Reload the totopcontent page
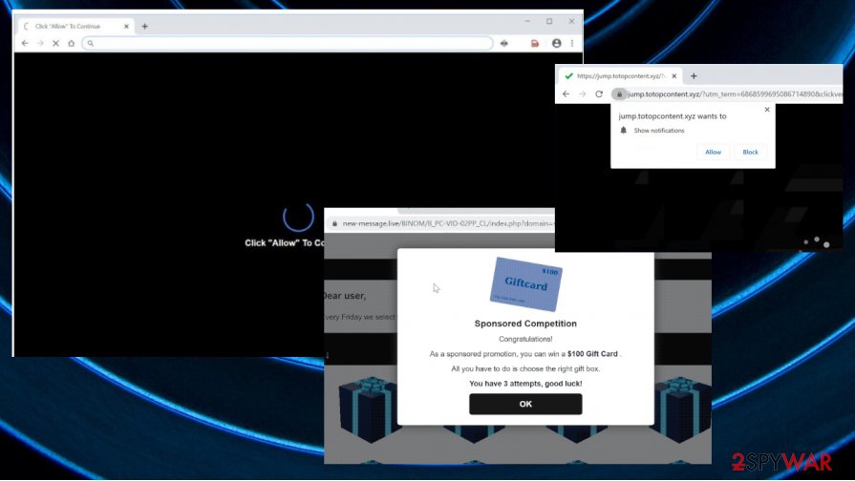The image size is (855, 481). click(x=599, y=94)
